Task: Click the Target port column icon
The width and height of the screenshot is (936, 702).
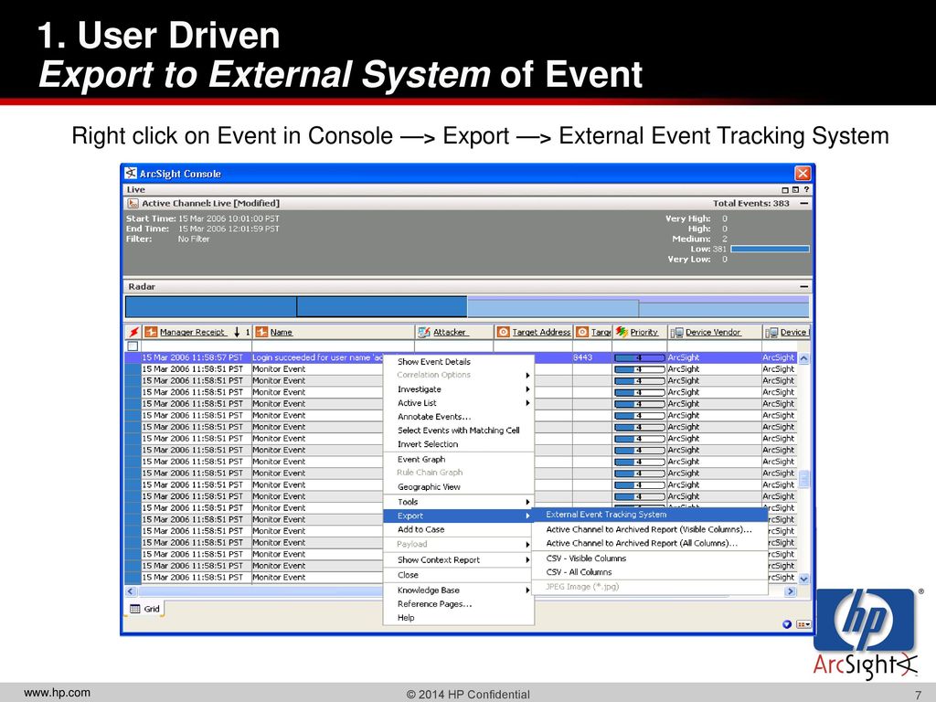Action: click(x=582, y=332)
